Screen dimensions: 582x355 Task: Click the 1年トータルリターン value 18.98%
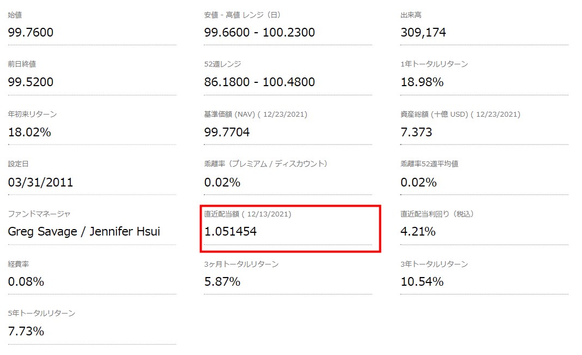pyautogui.click(x=422, y=82)
